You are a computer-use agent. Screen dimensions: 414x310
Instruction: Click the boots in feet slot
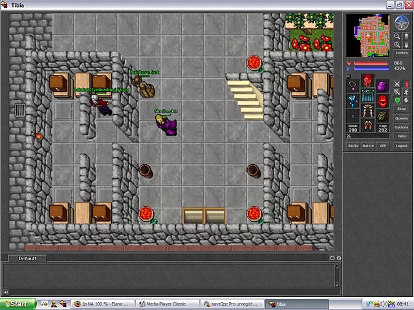[367, 125]
